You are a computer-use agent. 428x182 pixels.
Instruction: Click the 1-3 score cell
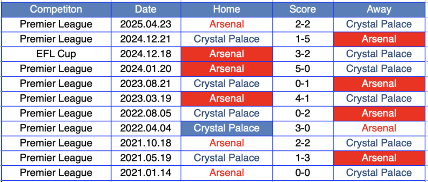(x=303, y=158)
